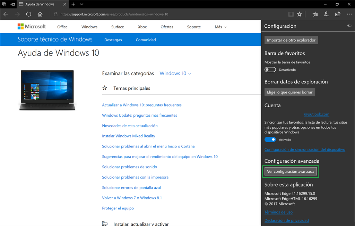The width and height of the screenshot is (355, 226).
Task: Expand the Windows 10 category dropdown
Action: tap(175, 73)
